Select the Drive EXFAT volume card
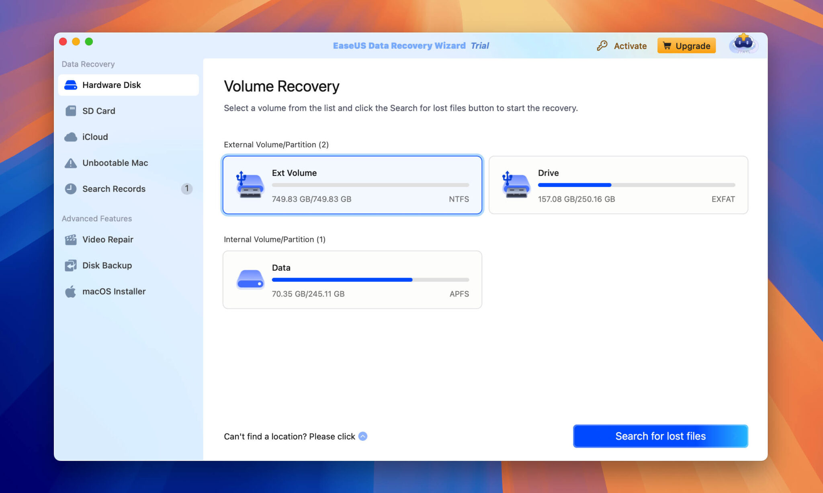823x493 pixels. [x=618, y=185]
